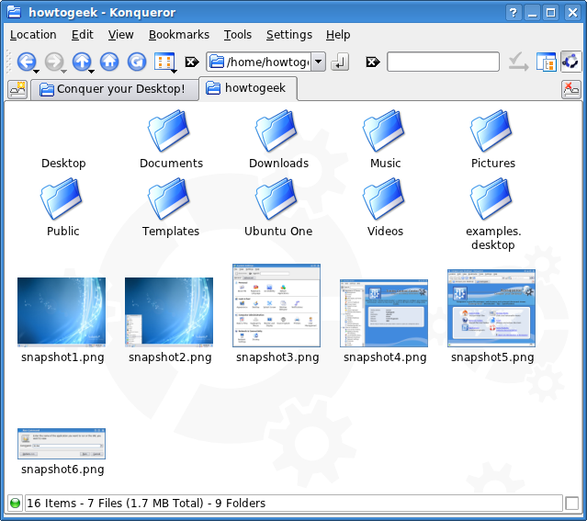The width and height of the screenshot is (587, 521).
Task: Open the Public folder
Action: (x=62, y=198)
